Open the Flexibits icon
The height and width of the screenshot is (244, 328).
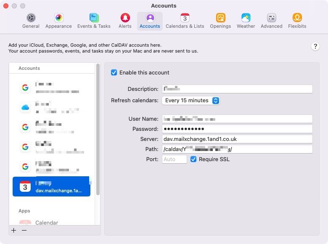pos(297,18)
